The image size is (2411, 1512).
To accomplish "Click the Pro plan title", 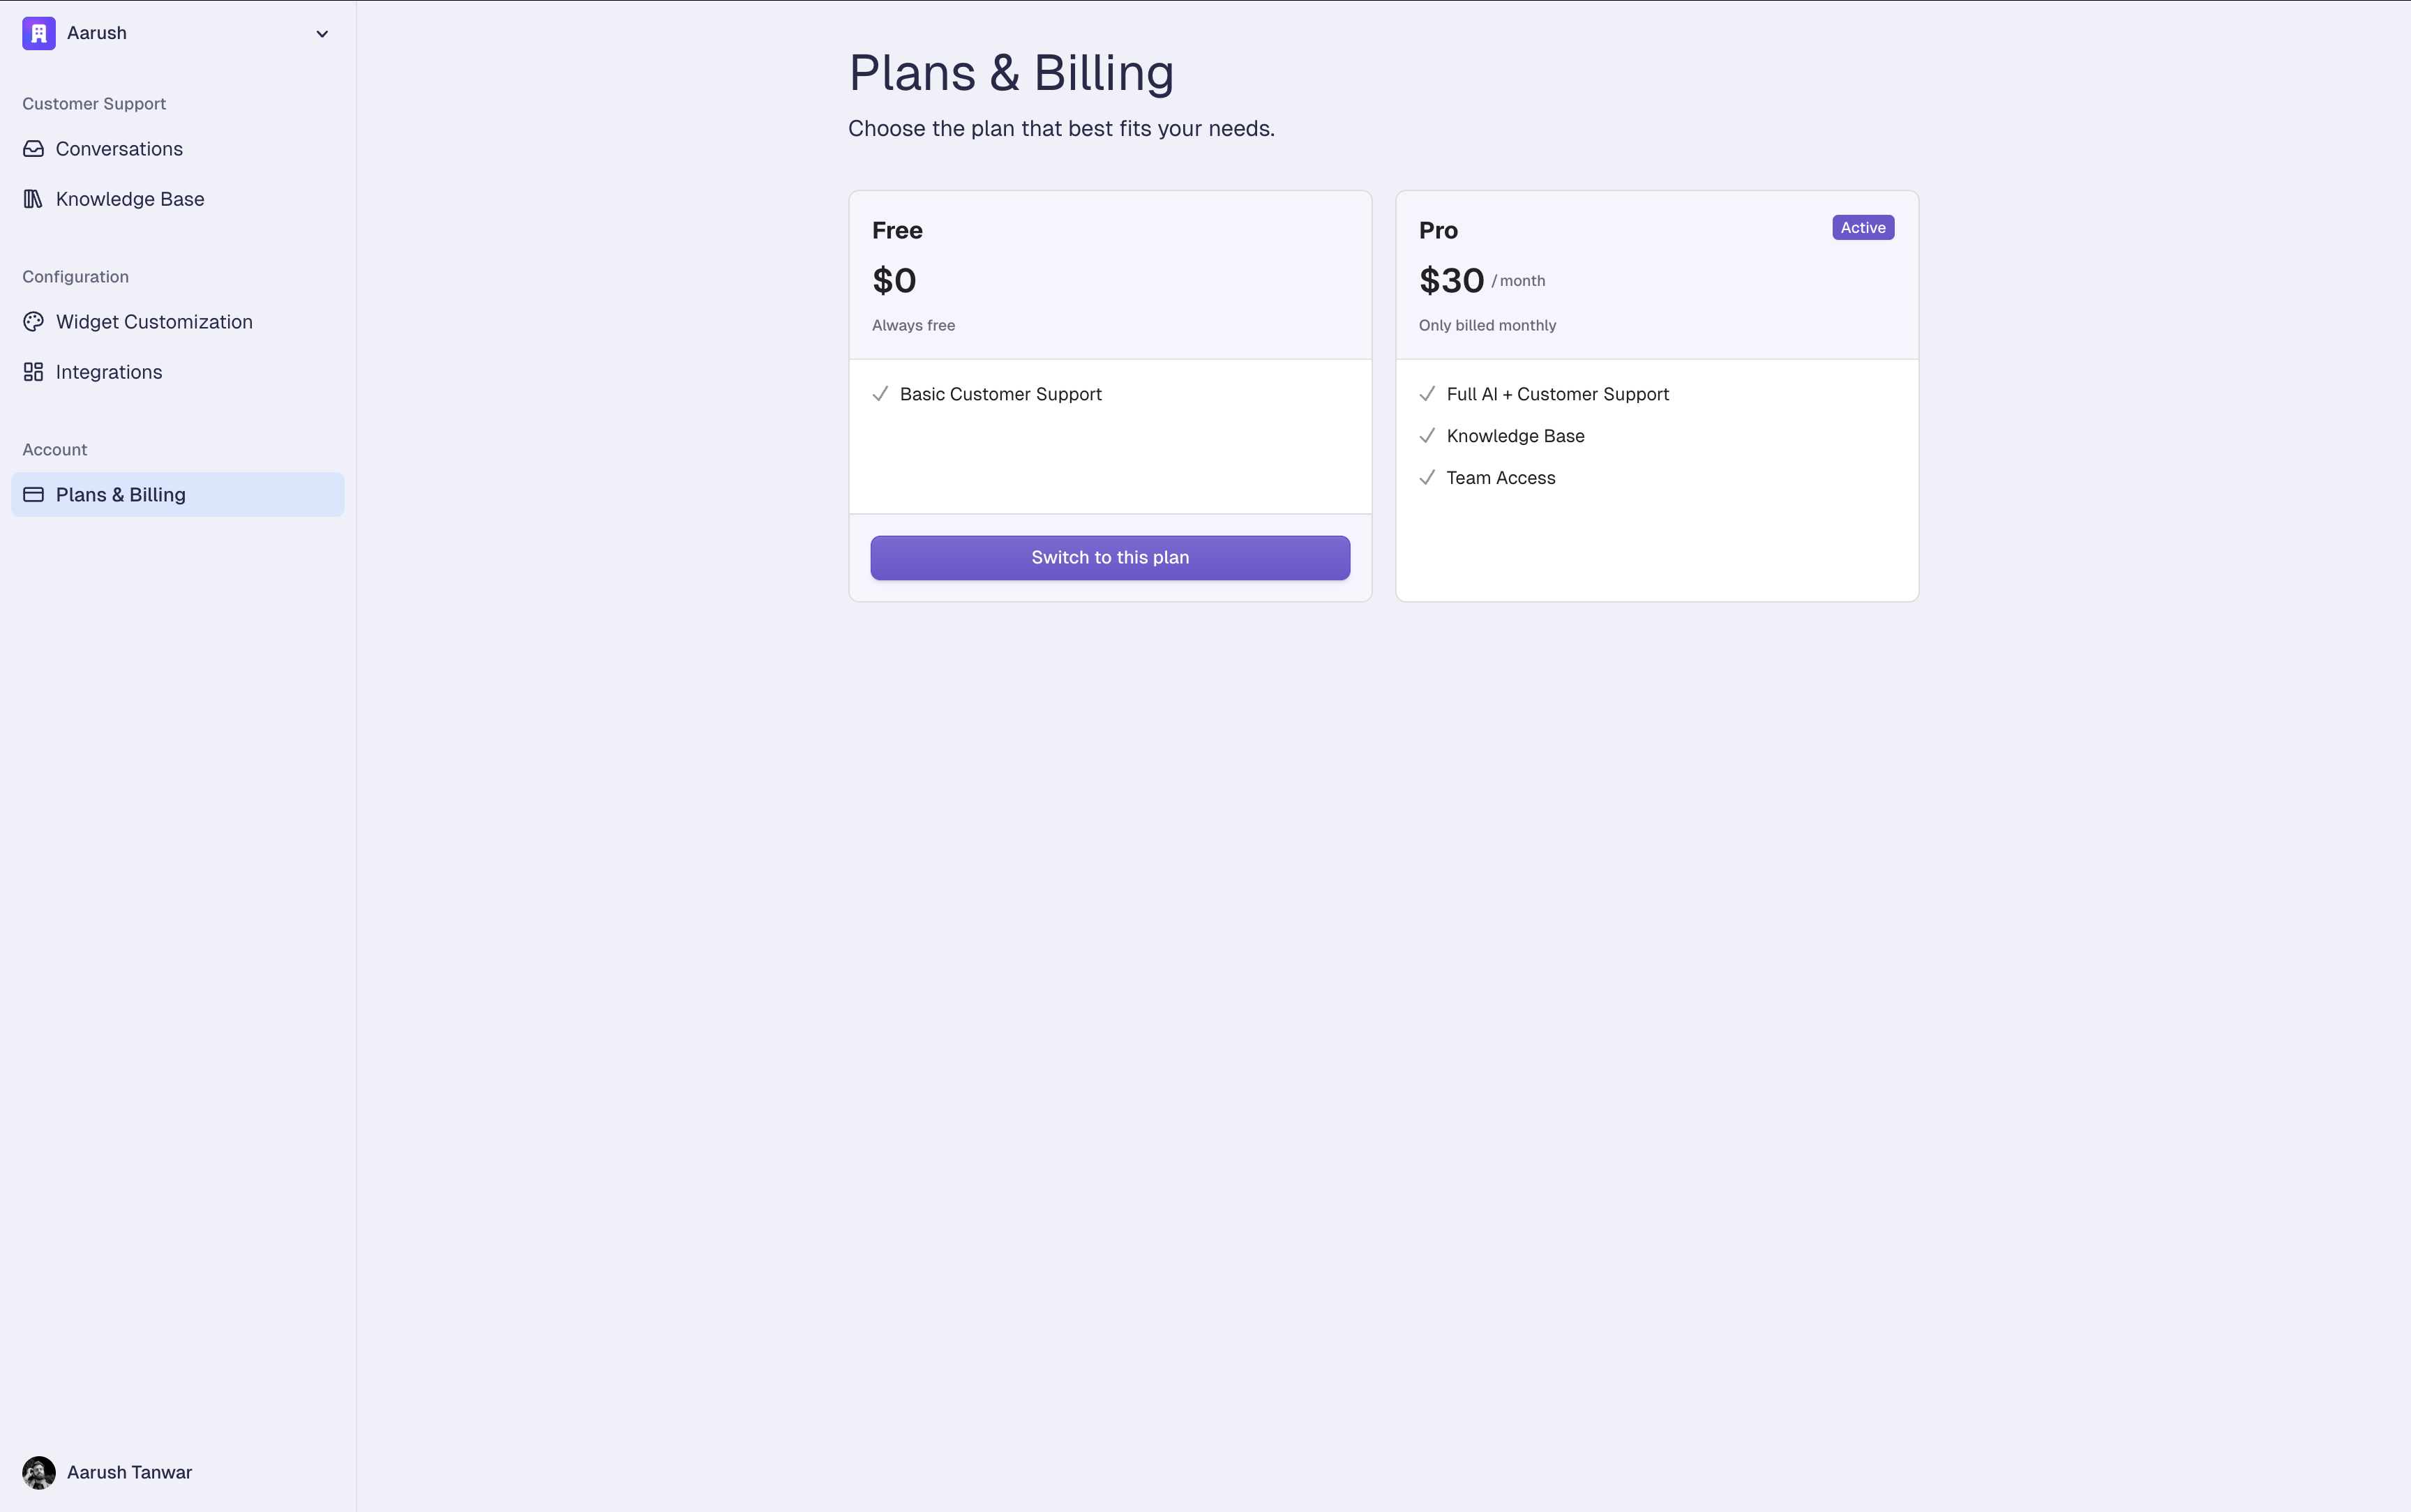I will [1438, 231].
